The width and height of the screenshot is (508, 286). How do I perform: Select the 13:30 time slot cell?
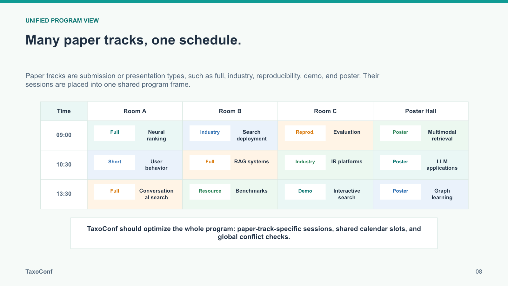64,194
